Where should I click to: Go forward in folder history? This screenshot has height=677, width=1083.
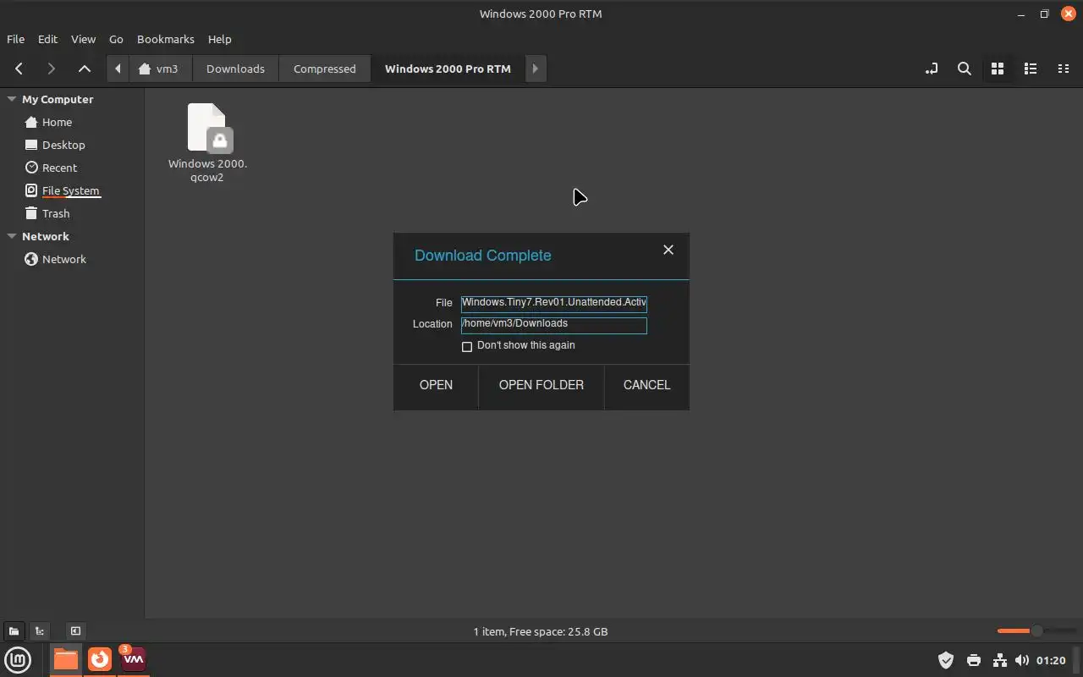52,69
